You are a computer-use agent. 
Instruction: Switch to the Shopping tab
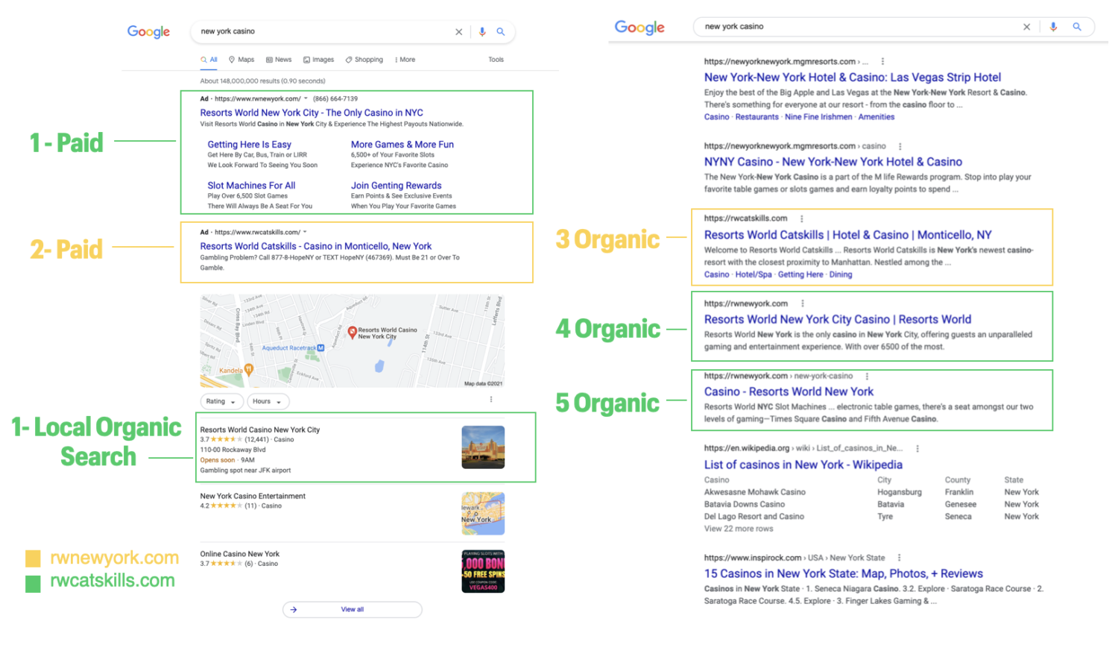(364, 60)
